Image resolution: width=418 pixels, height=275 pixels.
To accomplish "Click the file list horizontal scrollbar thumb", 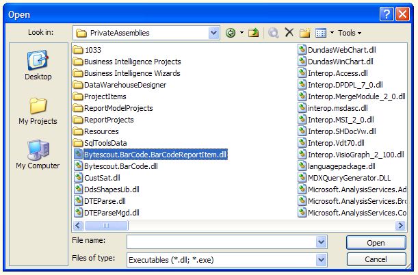I will tap(106, 226).
